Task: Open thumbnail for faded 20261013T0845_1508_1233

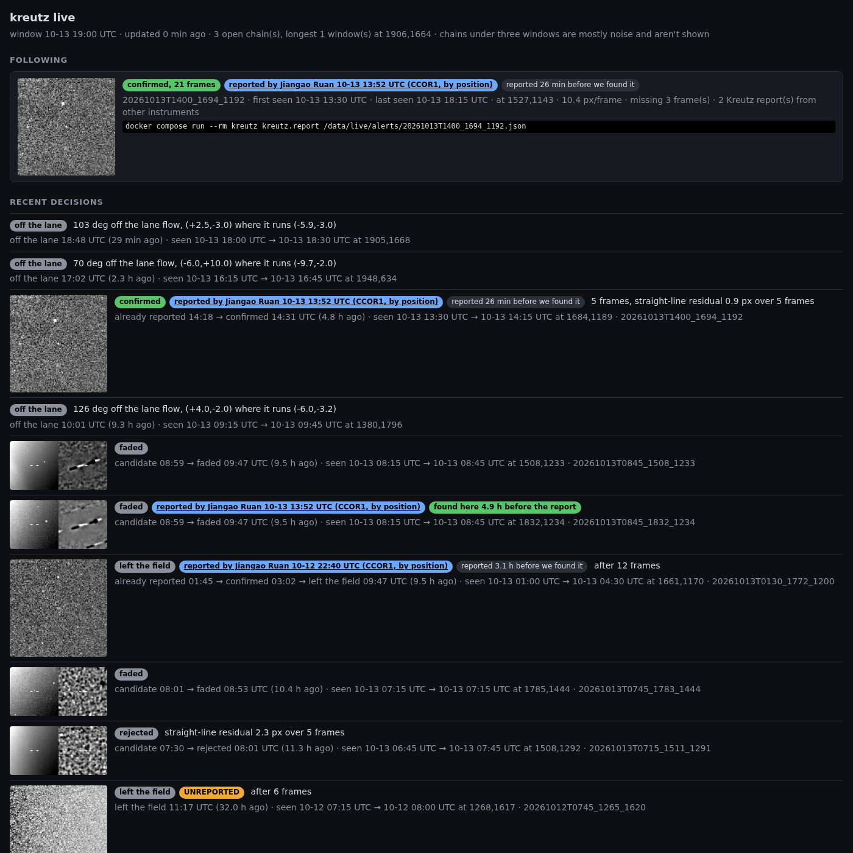Action: [x=58, y=465]
